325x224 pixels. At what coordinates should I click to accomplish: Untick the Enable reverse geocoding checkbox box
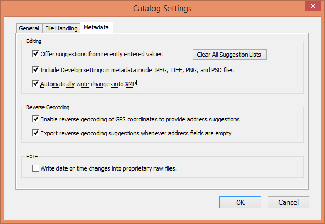pos(35,119)
